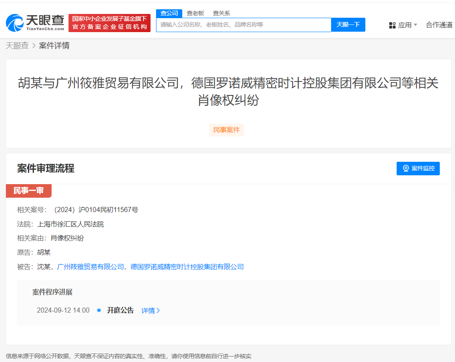Open the 广州筱雅贸易有限公司 company link
This screenshot has height=362, width=455.
pos(90,267)
